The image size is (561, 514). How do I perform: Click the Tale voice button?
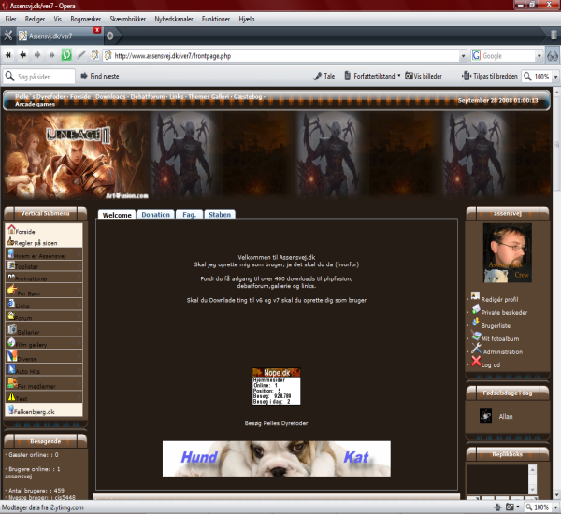pos(324,76)
